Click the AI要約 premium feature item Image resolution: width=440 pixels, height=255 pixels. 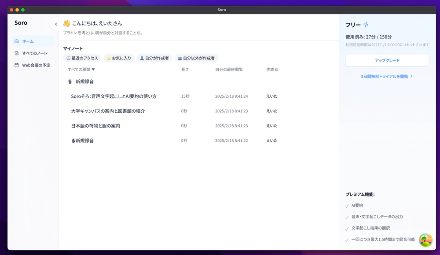pos(357,205)
